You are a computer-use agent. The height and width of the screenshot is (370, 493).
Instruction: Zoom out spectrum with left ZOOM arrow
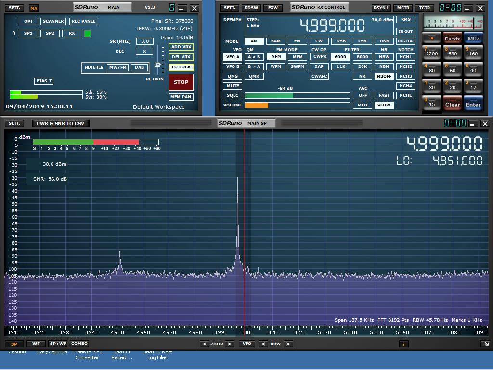pos(204,344)
